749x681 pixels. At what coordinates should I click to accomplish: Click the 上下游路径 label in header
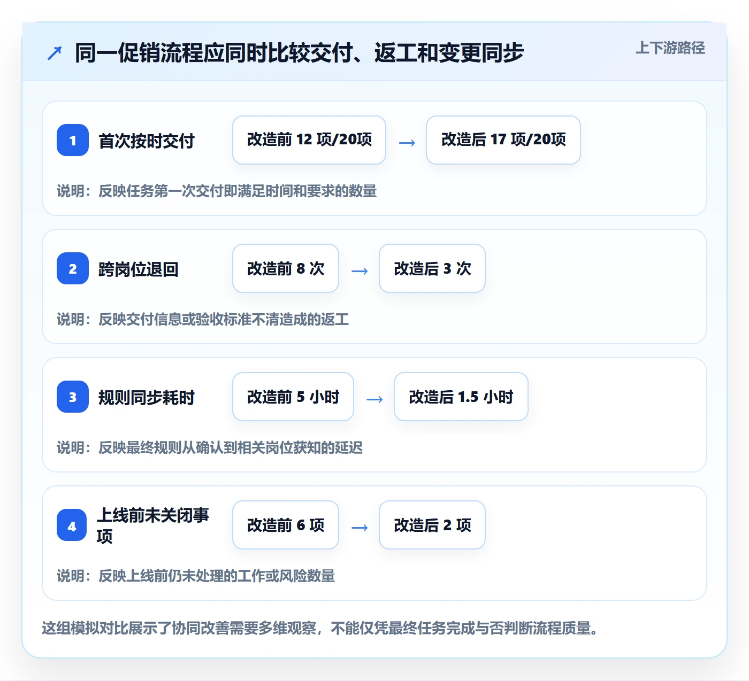tap(670, 48)
